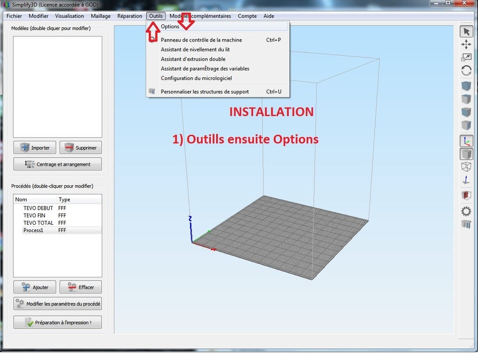Choose Panneau de contrôle de la machine
The image size is (478, 353).
218,40
